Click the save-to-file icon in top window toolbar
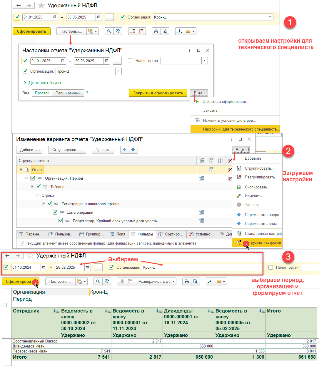The image size is (319, 366). click(x=180, y=31)
